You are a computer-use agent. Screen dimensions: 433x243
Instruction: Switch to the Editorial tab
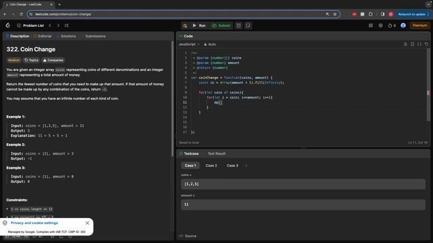point(42,36)
